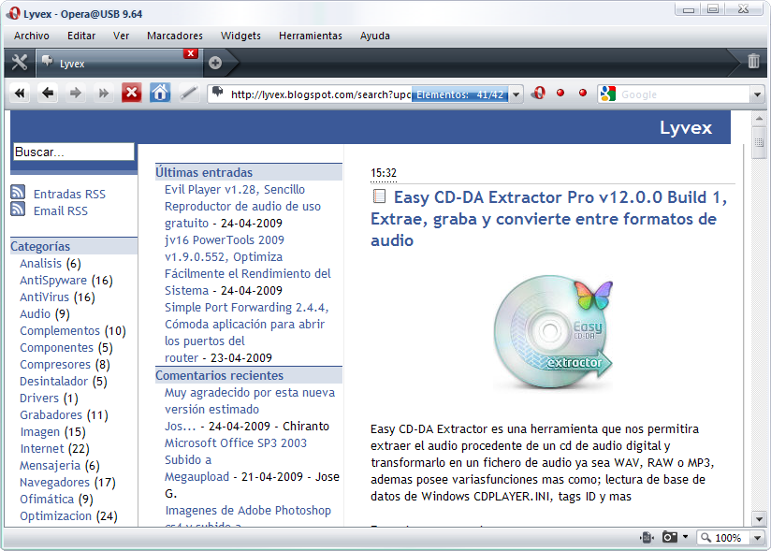Image resolution: width=771 pixels, height=551 pixels.
Task: Open the Herramientas menu
Action: pos(310,36)
